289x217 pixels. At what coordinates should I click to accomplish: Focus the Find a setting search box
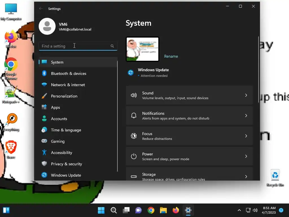78,46
